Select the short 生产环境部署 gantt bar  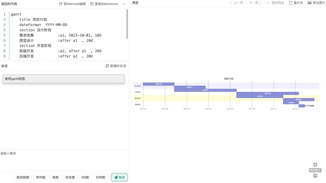[x=302, y=106]
